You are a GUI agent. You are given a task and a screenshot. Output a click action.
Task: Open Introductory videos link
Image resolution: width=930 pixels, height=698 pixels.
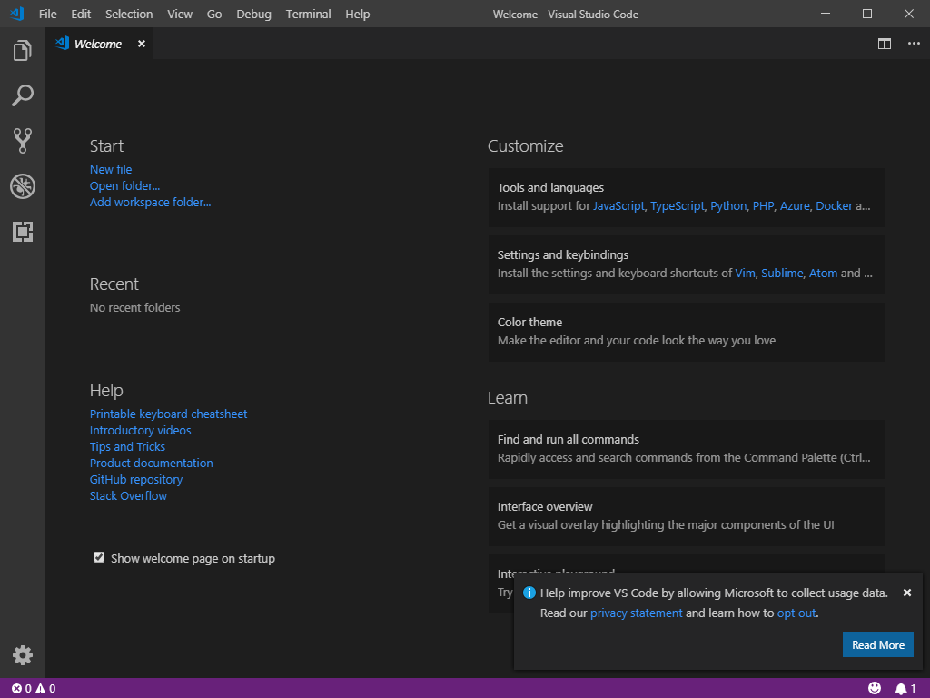[x=141, y=430]
